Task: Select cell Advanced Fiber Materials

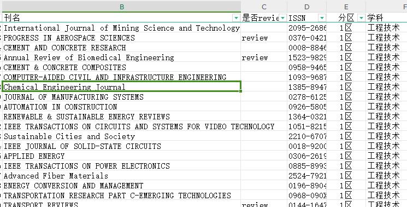Action: [121, 176]
